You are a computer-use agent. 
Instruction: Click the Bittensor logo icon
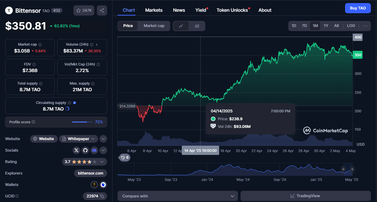point(9,10)
